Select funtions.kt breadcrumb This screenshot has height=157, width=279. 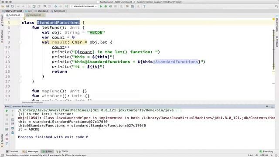58,11
